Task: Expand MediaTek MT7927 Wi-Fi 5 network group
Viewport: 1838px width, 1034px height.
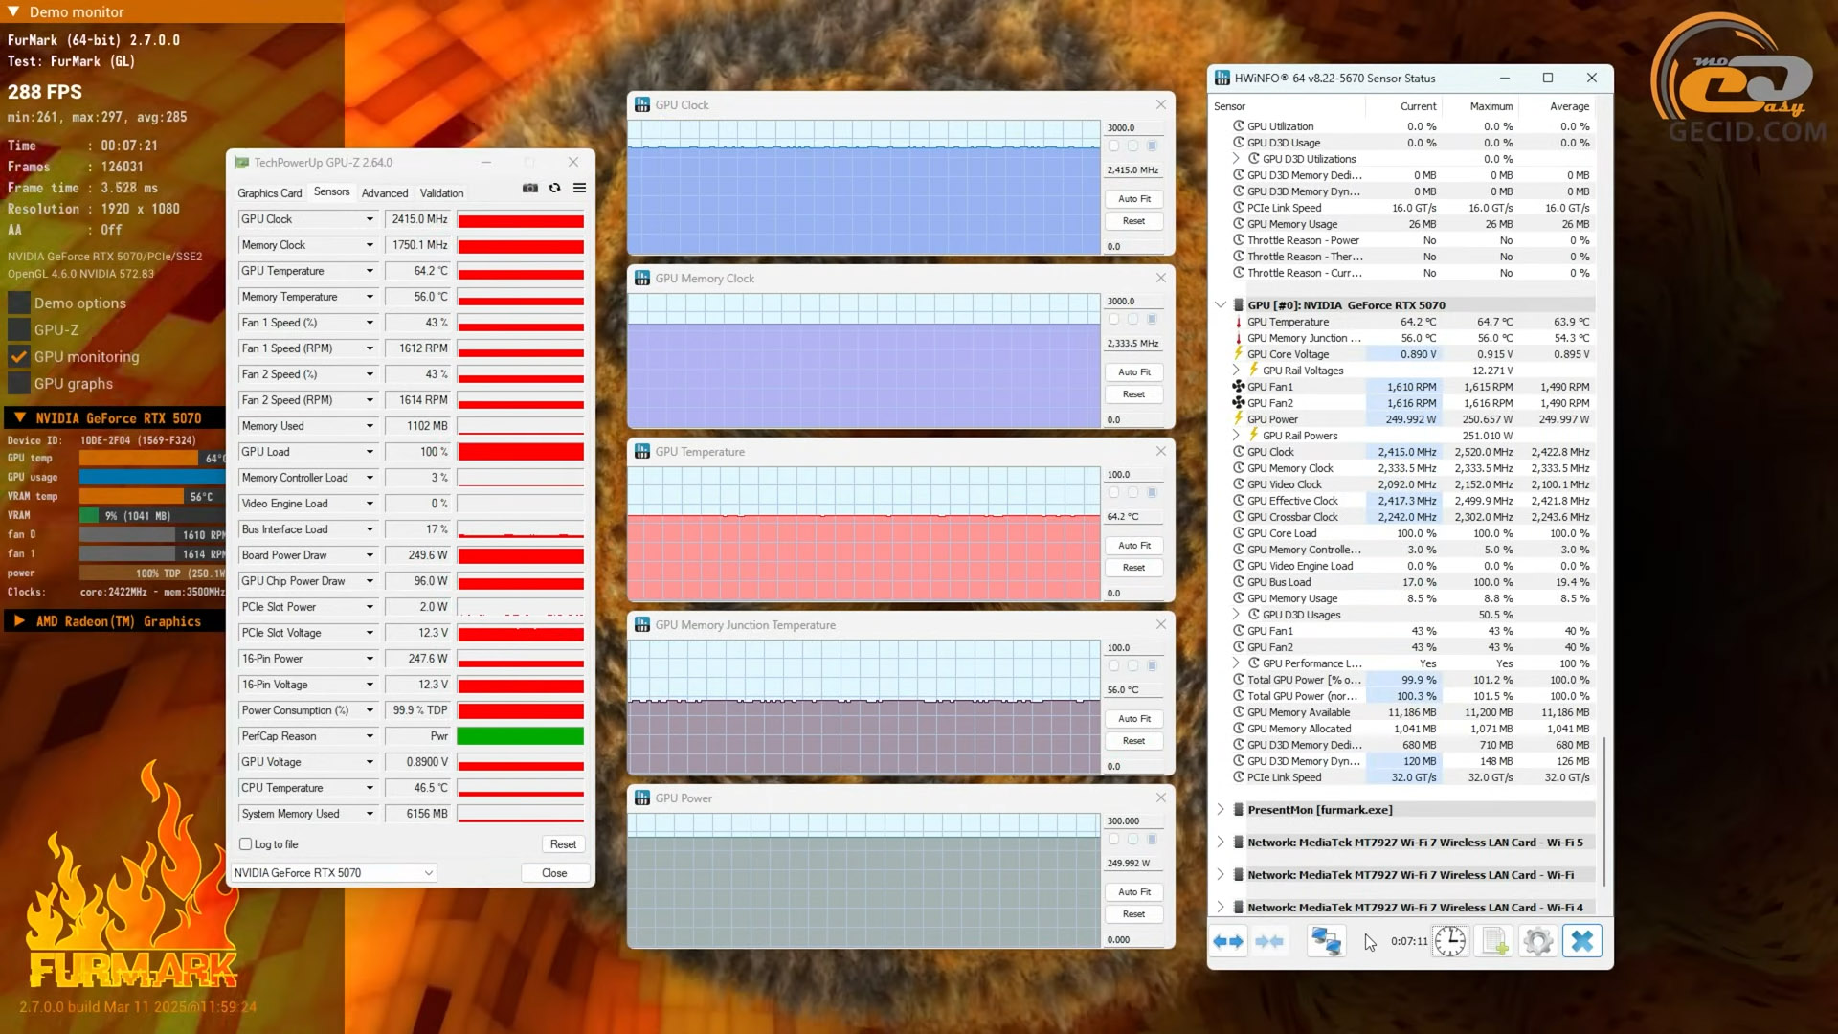Action: [x=1221, y=843]
